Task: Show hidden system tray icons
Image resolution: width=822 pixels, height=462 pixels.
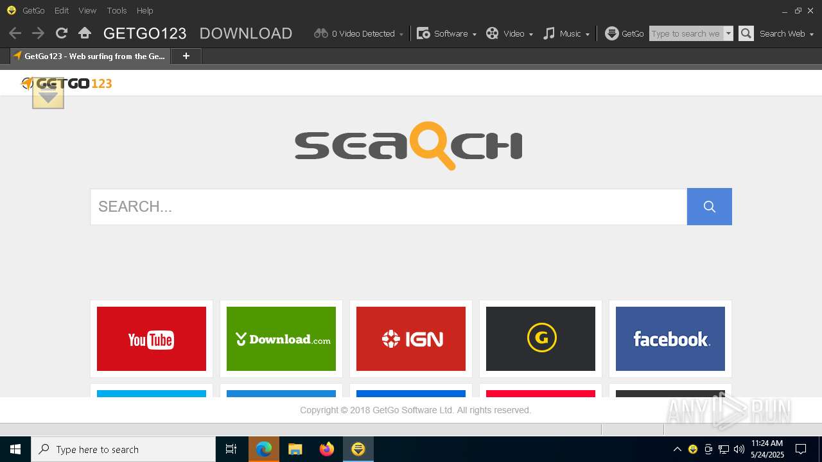Action: coord(677,449)
